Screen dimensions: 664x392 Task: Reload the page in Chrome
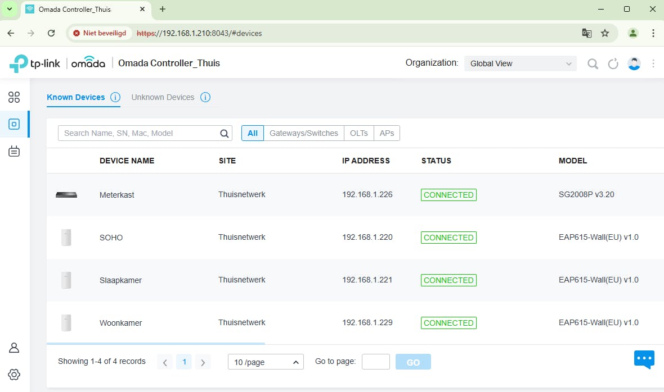51,33
